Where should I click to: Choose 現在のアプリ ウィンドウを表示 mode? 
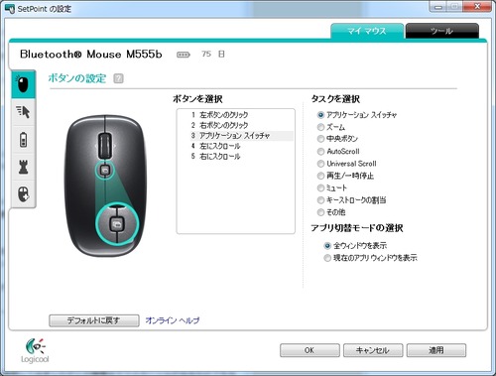327,258
